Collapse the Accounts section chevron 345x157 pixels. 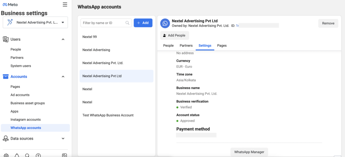point(63,76)
